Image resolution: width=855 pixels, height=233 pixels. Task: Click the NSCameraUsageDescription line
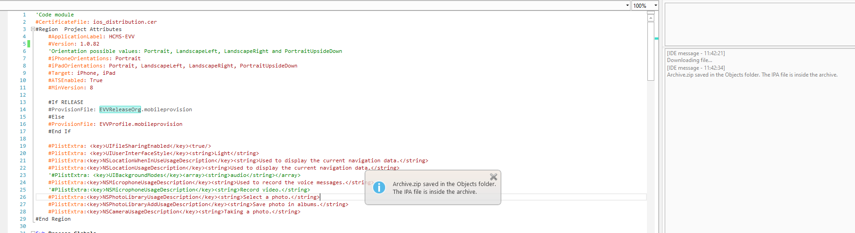(x=174, y=212)
